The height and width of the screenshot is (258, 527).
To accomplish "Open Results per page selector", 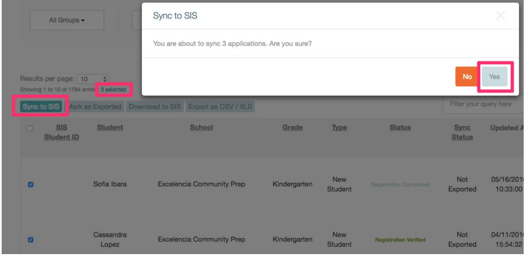I will [92, 79].
